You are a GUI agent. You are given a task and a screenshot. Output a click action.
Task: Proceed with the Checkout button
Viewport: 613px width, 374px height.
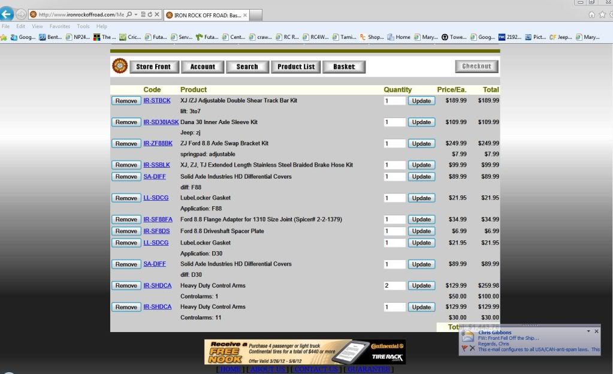pos(476,67)
